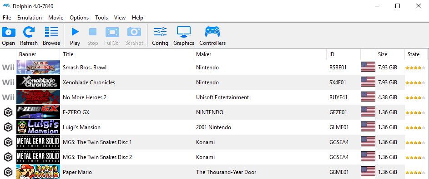Viewport: 429px width, 179px height.
Task: Click the USA flag in Xenoblade Chronicles row
Action: click(368, 82)
